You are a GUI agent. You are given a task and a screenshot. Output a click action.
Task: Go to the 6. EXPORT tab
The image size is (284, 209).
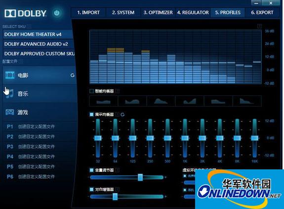pos(262,12)
